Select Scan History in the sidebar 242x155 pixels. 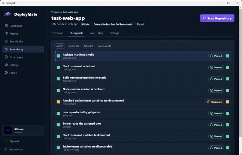(x=23, y=49)
